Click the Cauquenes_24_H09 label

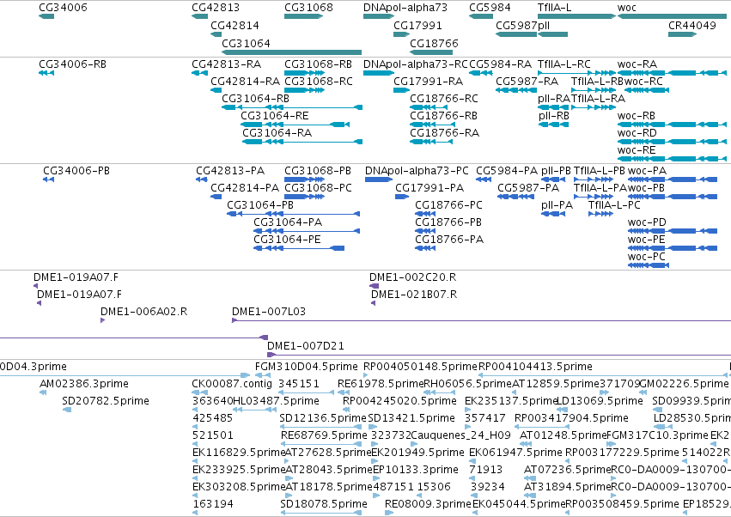coord(461,435)
